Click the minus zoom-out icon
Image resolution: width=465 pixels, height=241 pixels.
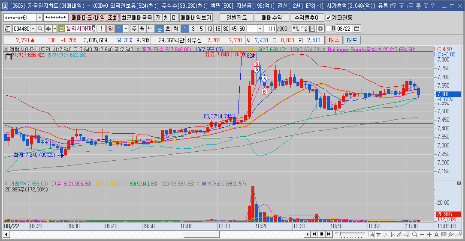pyautogui.click(x=422, y=235)
